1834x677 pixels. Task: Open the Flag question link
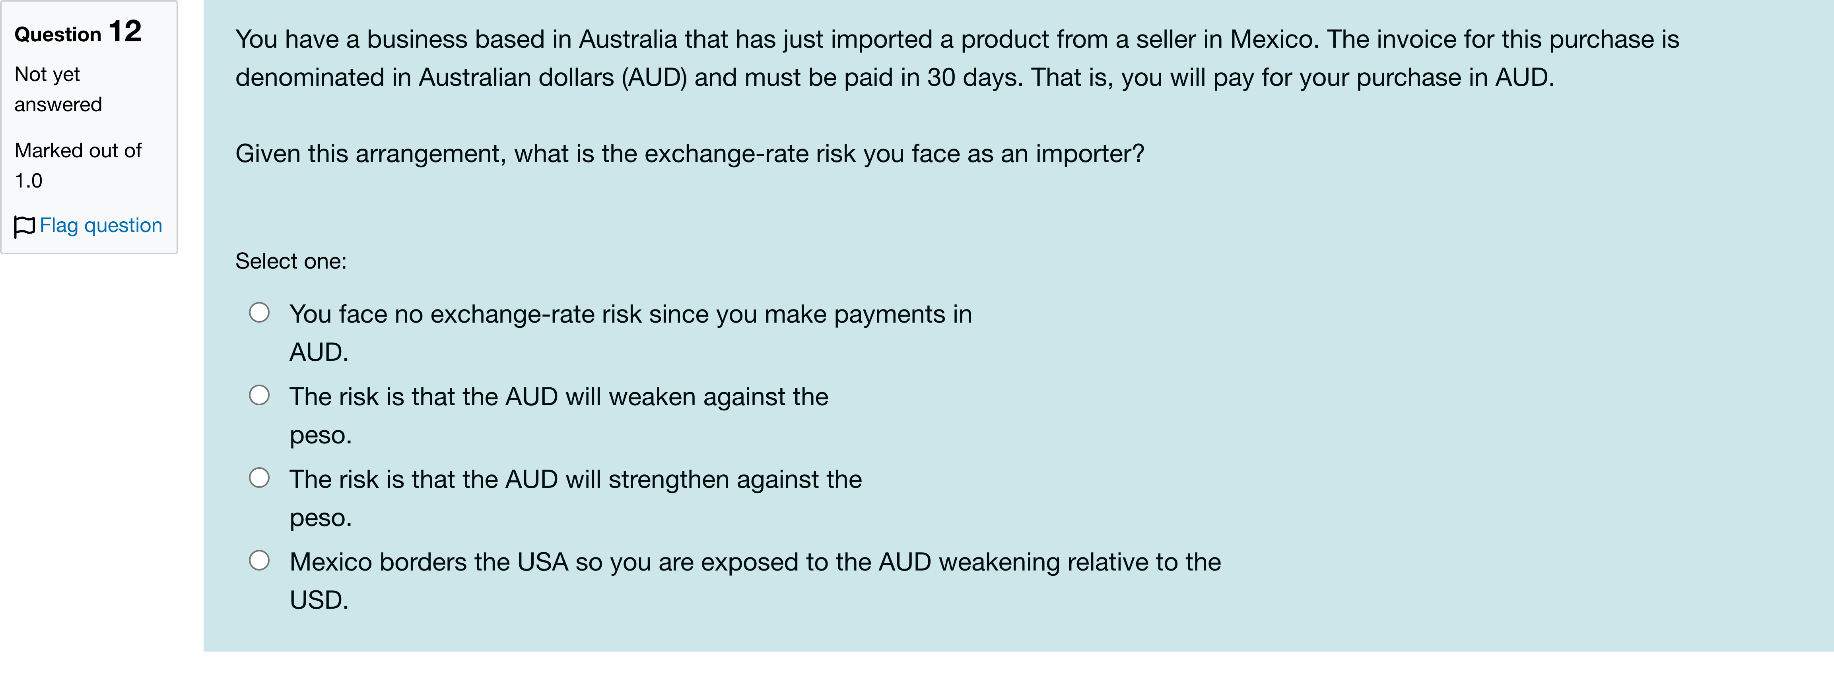tap(100, 225)
